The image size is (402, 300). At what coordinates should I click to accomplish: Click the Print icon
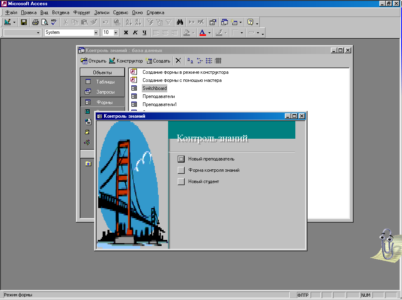pos(36,22)
